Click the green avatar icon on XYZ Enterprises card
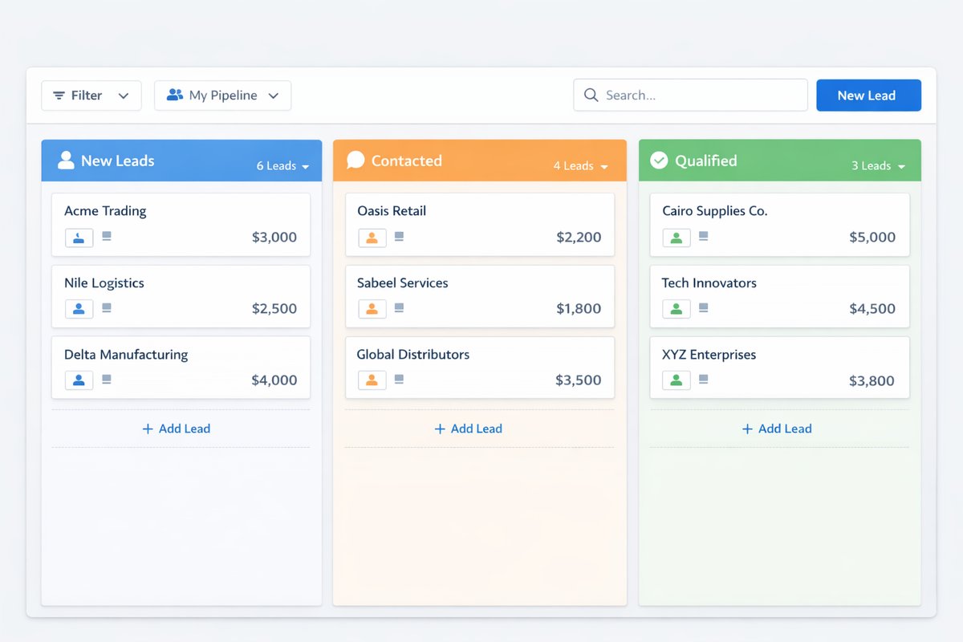 [677, 380]
